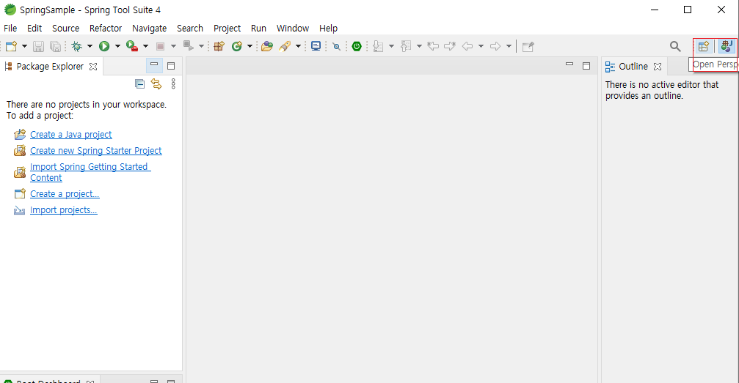Expand the Next Annotation dropdown arrow

(391, 46)
